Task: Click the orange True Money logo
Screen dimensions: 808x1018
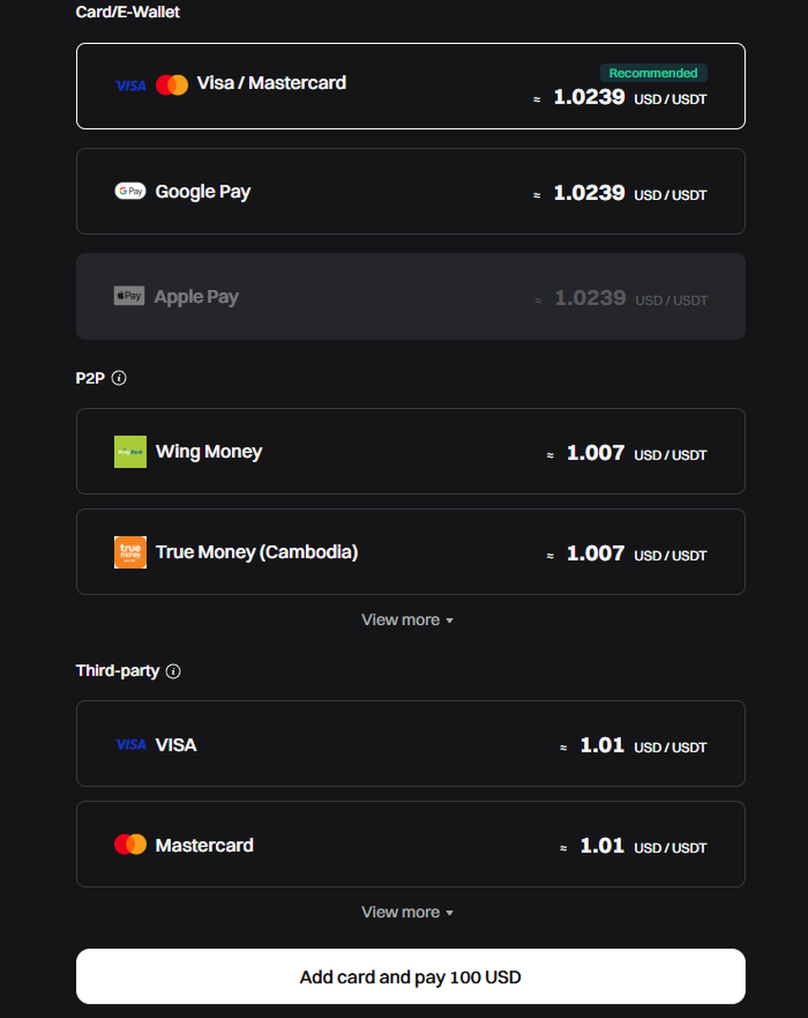Action: tap(130, 553)
